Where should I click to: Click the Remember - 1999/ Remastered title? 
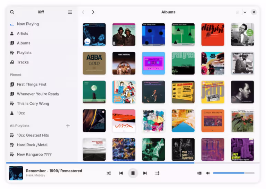coord(54,171)
